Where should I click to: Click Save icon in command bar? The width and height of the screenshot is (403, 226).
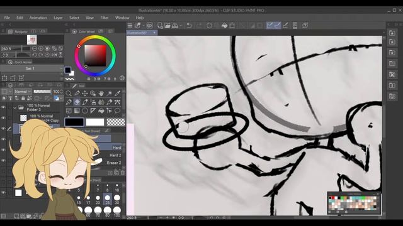pos(175,25)
